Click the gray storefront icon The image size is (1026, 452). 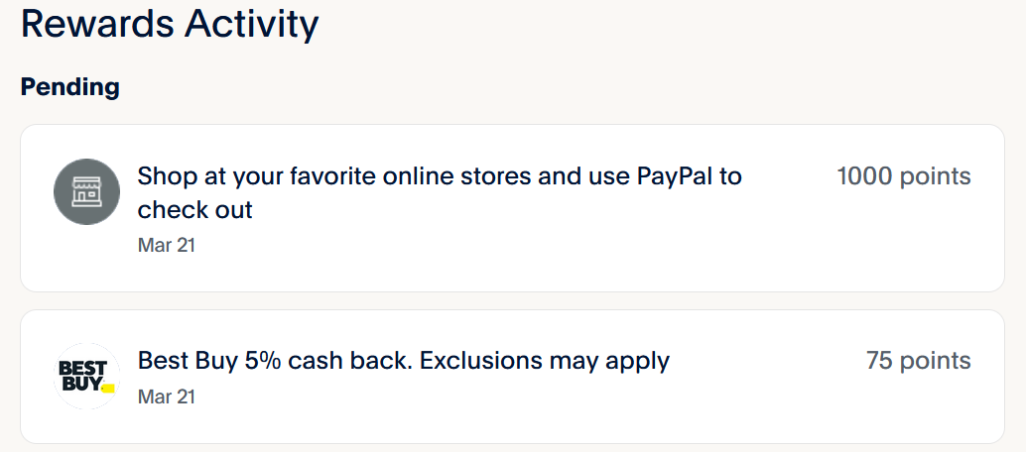click(x=86, y=192)
